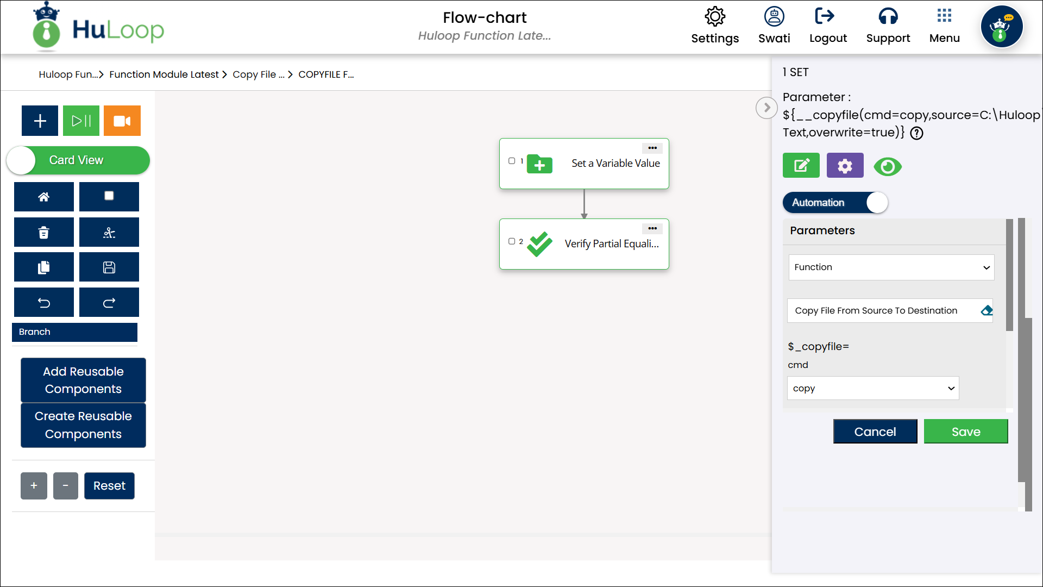Viewport: 1043px width, 587px height.
Task: Click the floppy disk save icon
Action: (x=109, y=267)
